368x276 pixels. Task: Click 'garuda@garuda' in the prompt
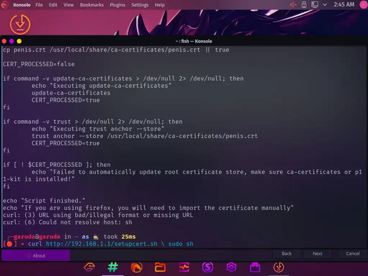point(37,236)
